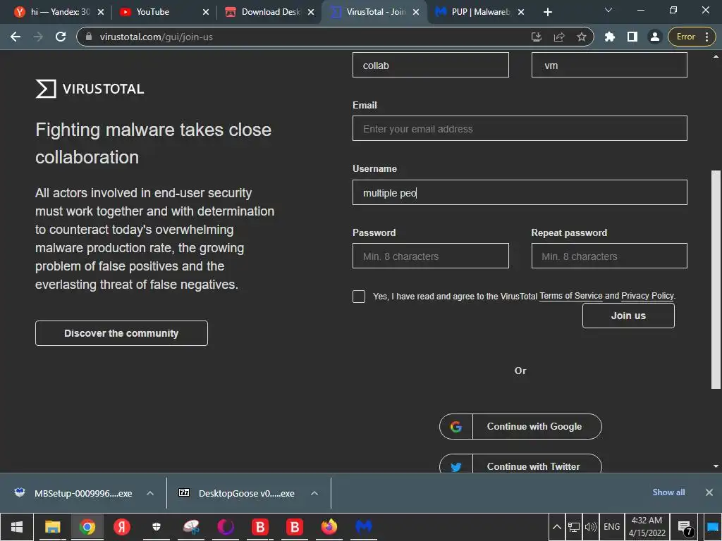
Task: Go back to the previous page
Action: [16, 37]
